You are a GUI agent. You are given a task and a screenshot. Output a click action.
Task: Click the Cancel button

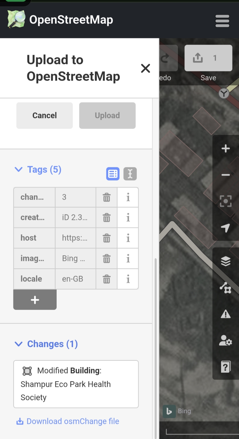44,115
